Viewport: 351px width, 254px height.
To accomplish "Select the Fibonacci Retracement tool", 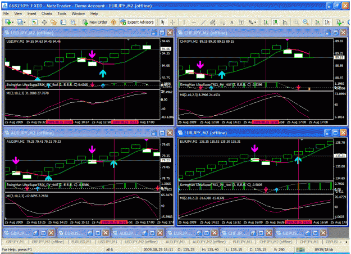I will 222,22.
